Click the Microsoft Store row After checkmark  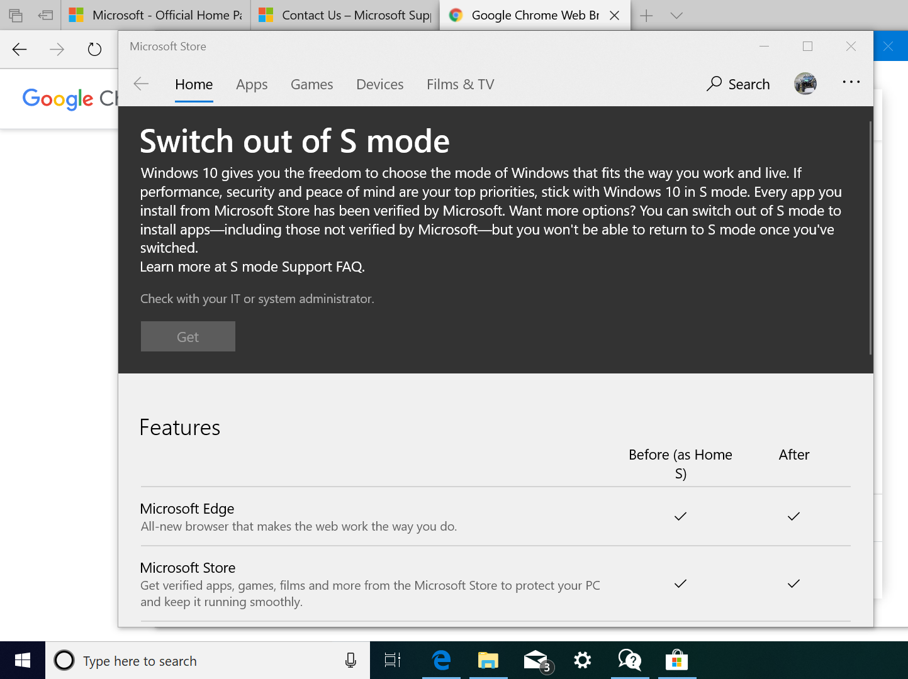[x=793, y=583]
